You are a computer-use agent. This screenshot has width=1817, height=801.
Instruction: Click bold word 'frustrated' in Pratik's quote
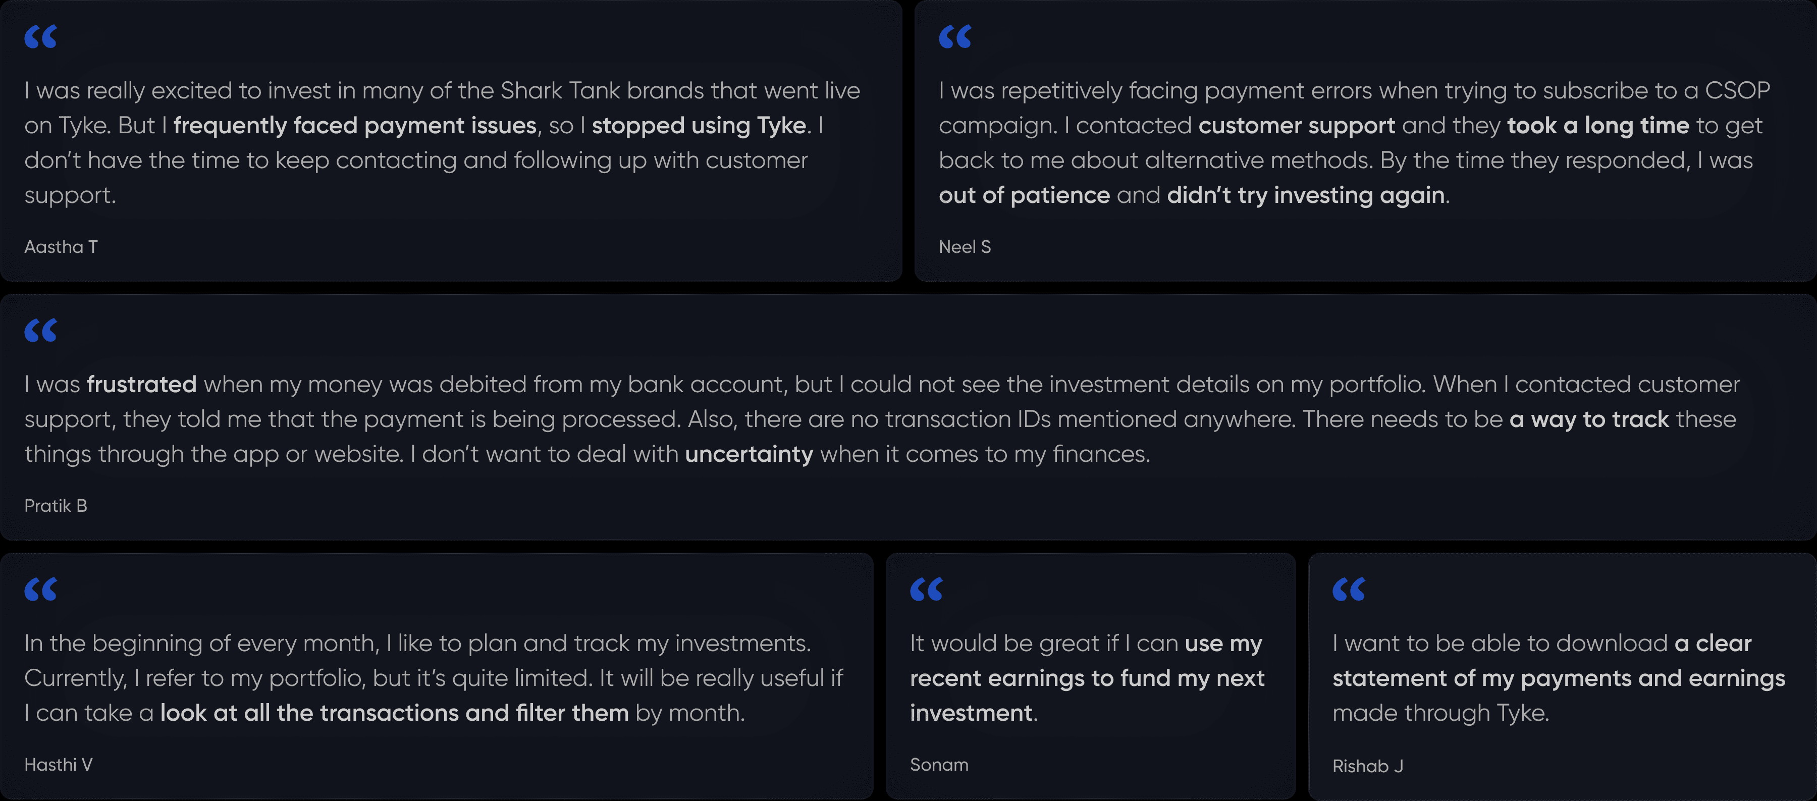(x=142, y=384)
